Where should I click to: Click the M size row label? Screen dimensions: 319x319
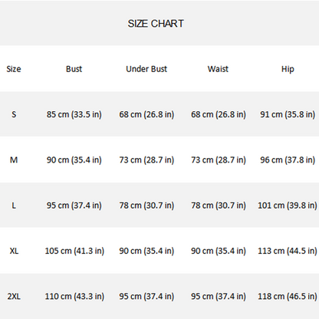[x=14, y=160]
